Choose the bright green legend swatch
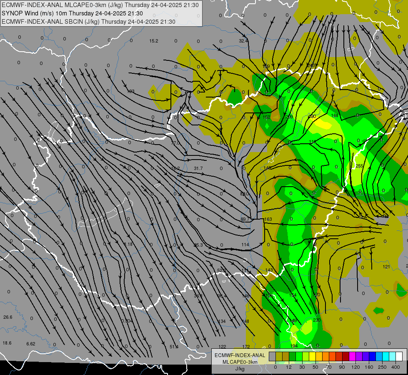 [299, 356]
